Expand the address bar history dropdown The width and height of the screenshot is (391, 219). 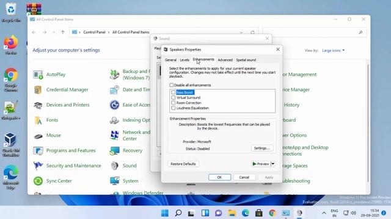pos(241,32)
